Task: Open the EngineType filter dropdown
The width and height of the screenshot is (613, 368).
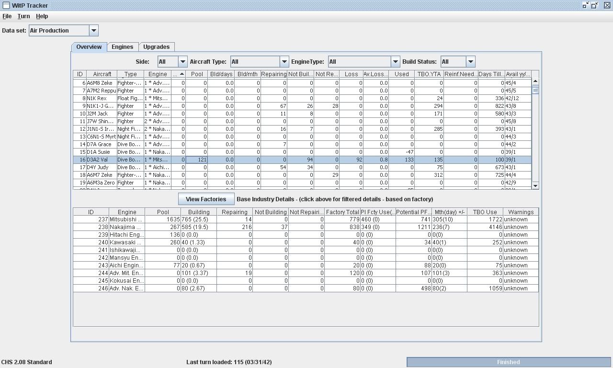Action: point(364,62)
